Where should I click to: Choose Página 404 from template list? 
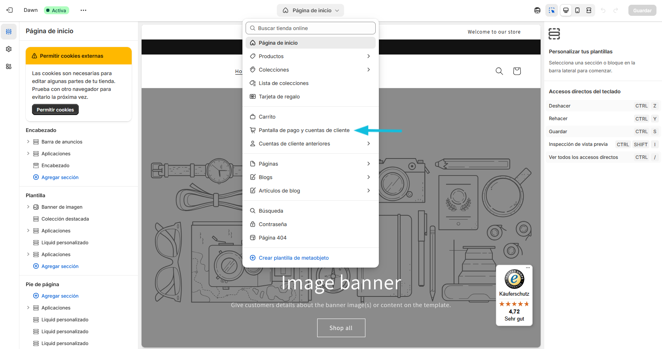pyautogui.click(x=272, y=238)
